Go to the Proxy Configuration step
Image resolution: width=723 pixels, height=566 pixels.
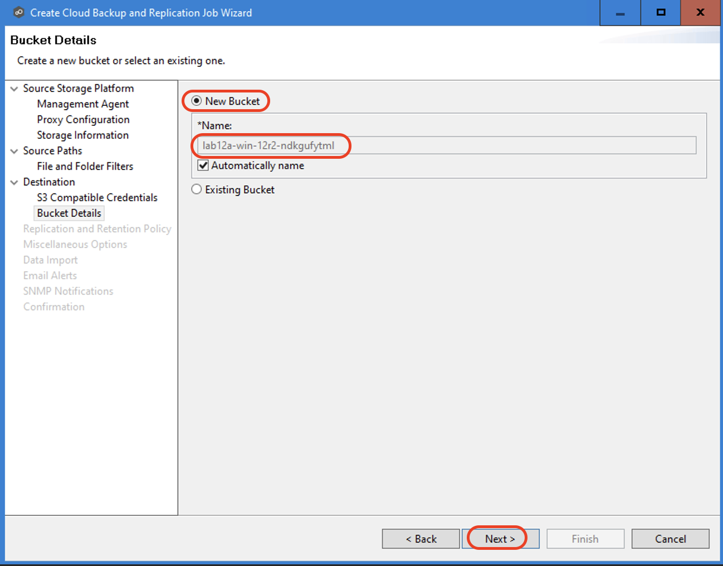[x=84, y=120]
